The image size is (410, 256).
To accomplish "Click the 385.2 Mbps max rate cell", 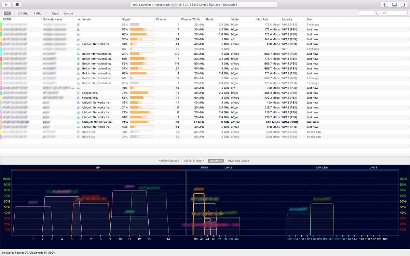I will [x=273, y=93].
